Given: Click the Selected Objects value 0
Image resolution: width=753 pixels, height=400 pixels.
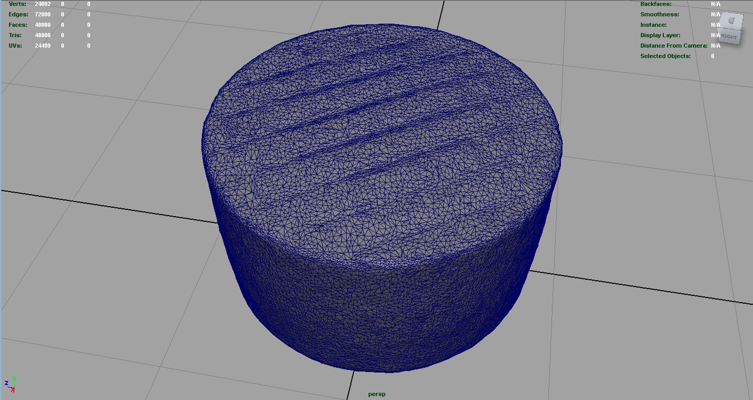Looking at the screenshot, I should tap(713, 56).
